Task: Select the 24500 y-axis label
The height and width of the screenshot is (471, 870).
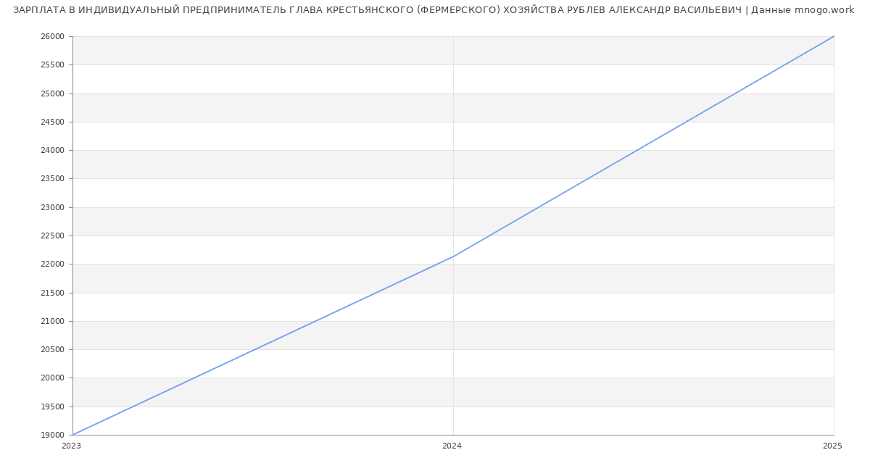Action: click(53, 122)
